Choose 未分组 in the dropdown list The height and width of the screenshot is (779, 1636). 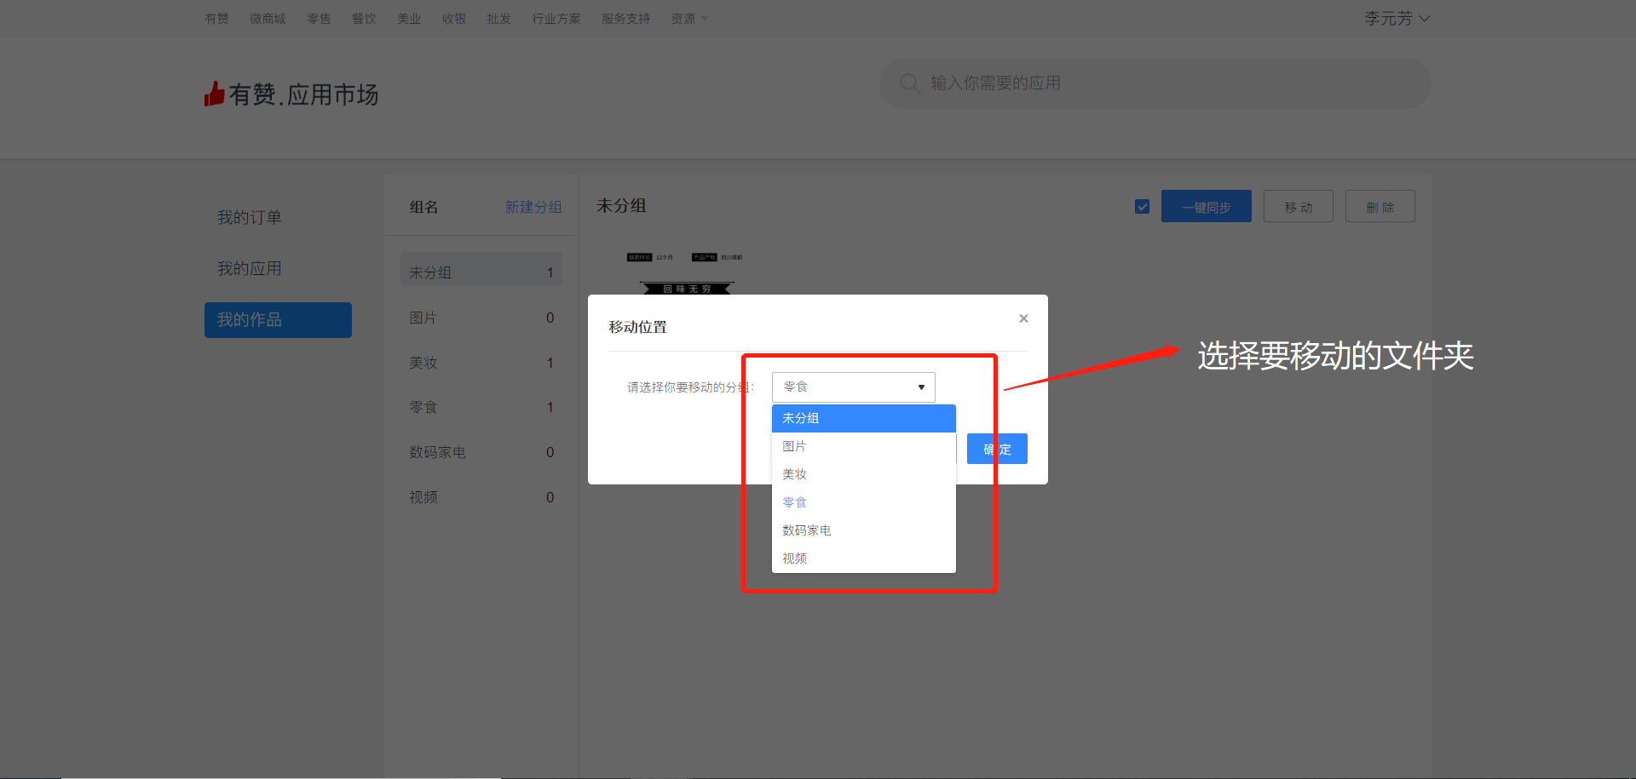862,418
